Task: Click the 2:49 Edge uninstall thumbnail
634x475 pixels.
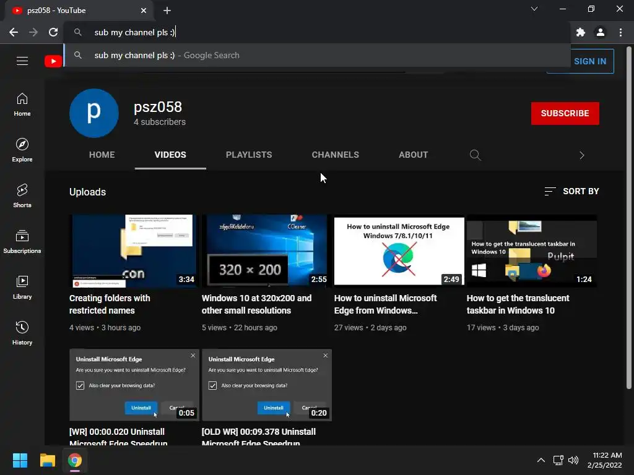Action: click(399, 251)
